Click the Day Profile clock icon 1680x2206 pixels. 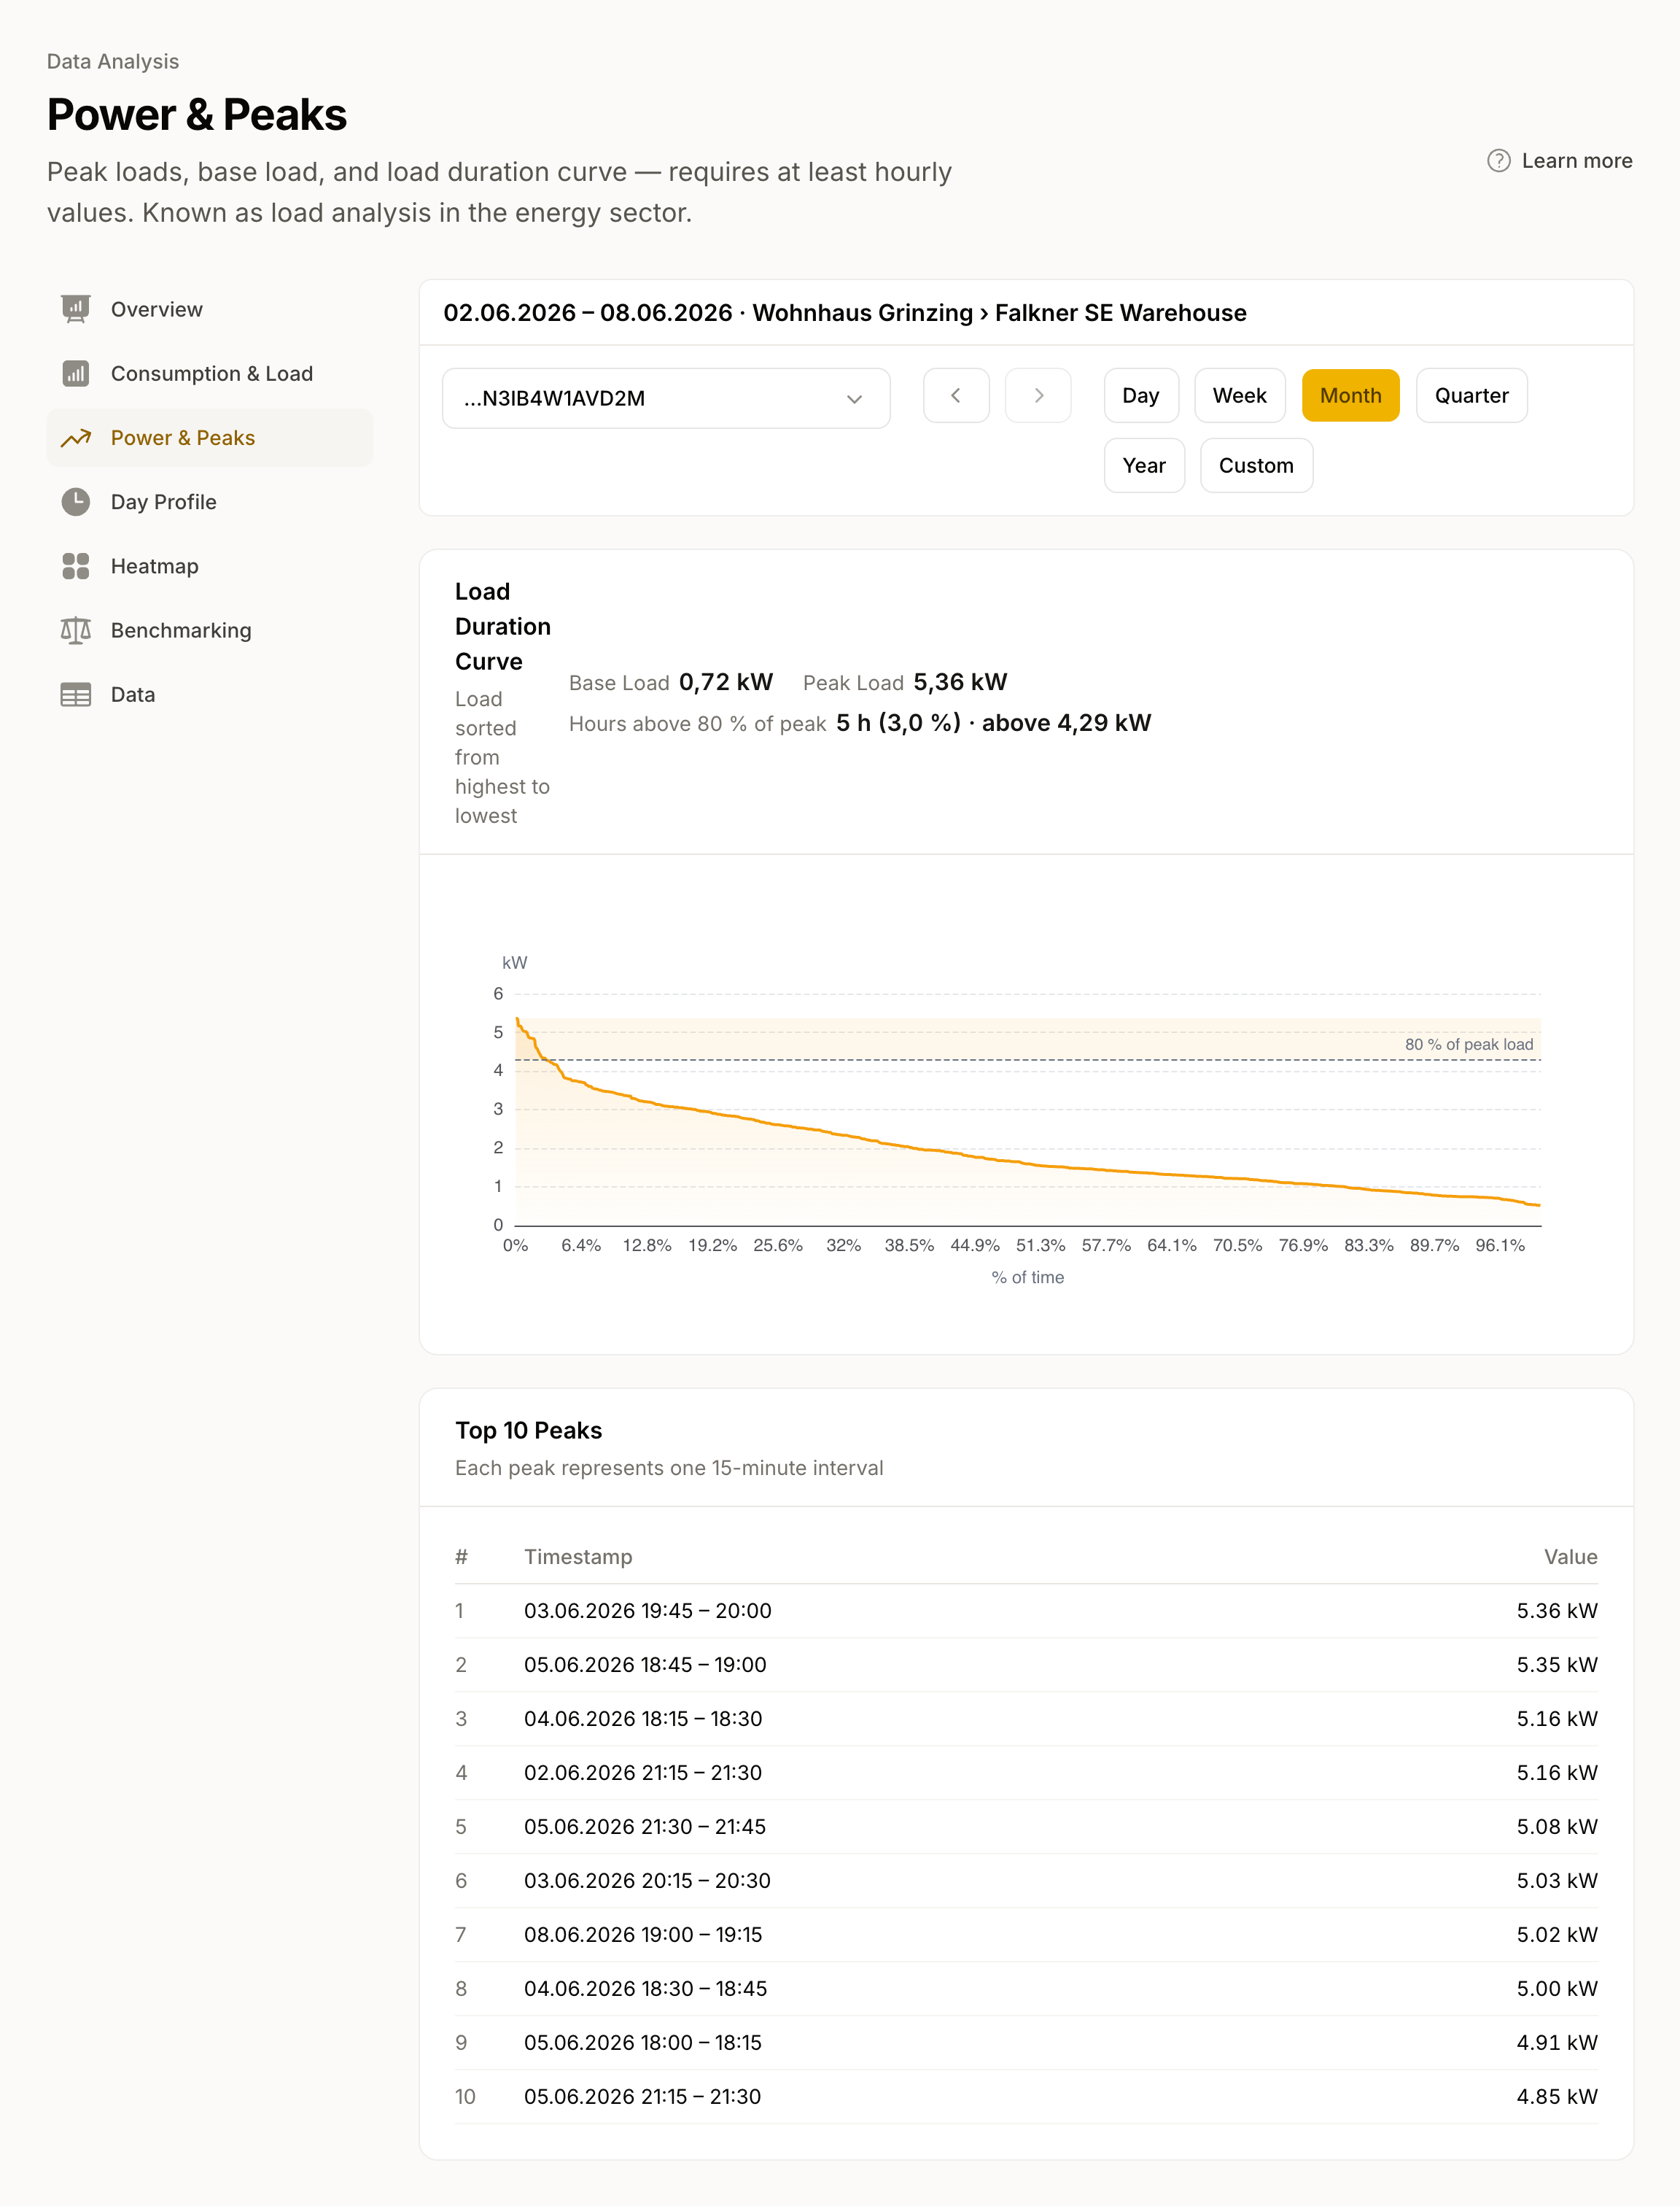[x=76, y=501]
